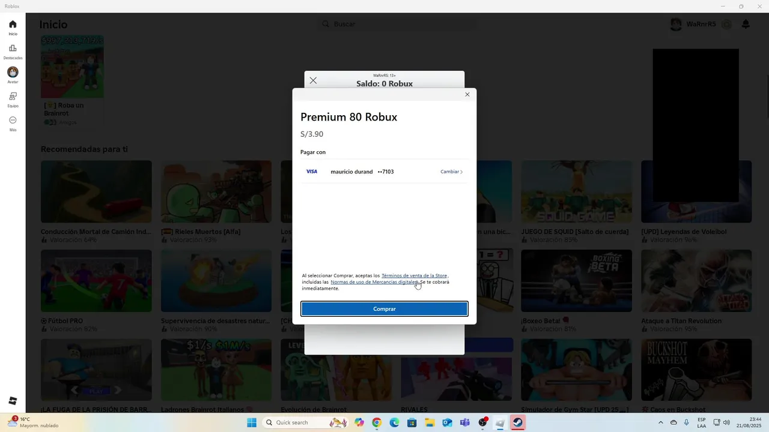Open the Avatar icon in sidebar

coord(13,72)
